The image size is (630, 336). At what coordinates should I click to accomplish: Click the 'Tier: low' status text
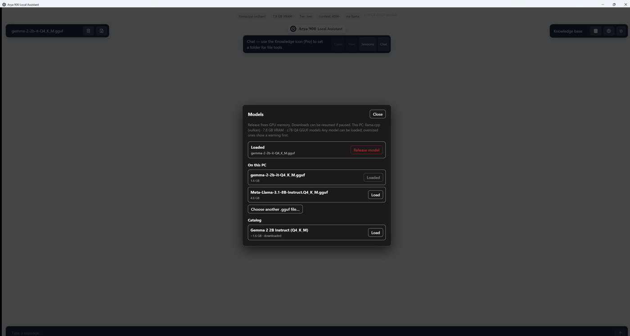pyautogui.click(x=306, y=16)
